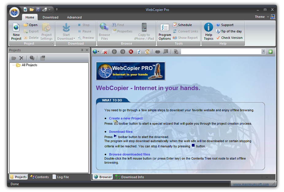Click Convert Links in Tools group
This screenshot has height=192, width=284.
click(x=186, y=31)
